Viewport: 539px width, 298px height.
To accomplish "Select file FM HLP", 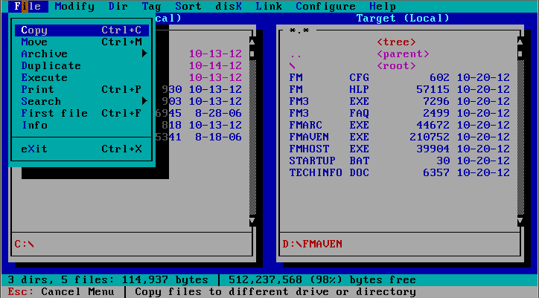I will tap(399, 89).
